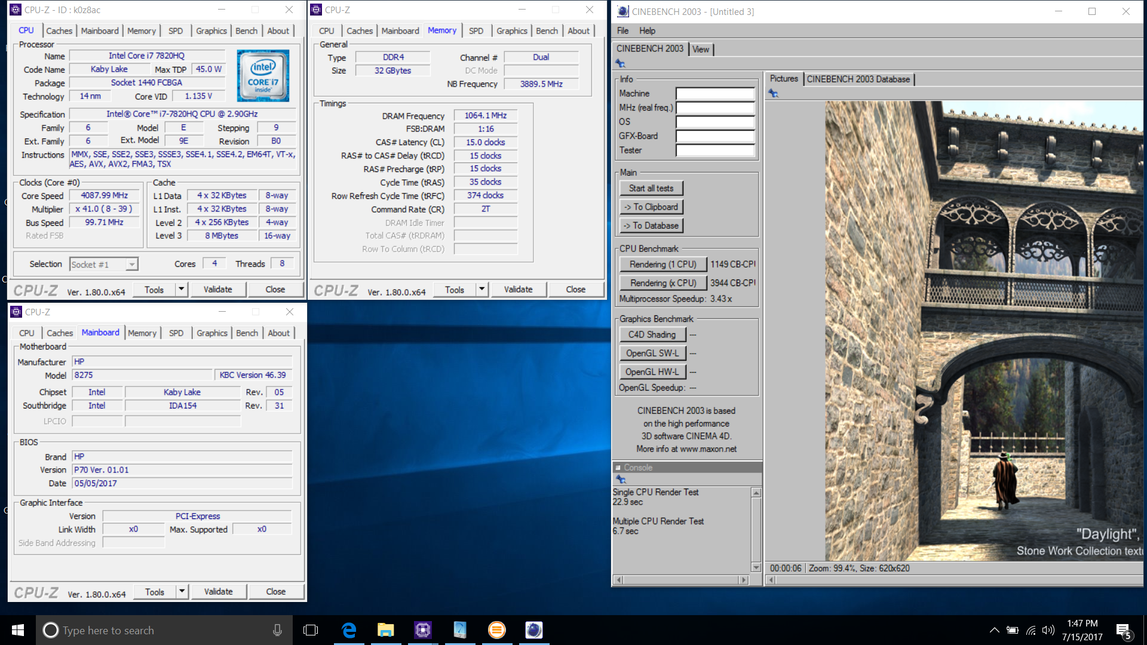Click the pin icon in the Console panel

click(620, 480)
